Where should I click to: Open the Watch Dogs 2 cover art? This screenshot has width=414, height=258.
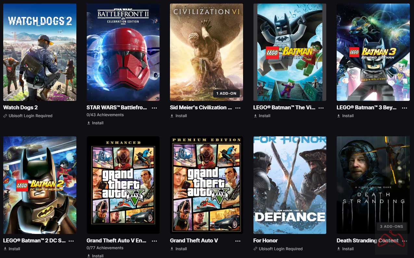coord(40,52)
